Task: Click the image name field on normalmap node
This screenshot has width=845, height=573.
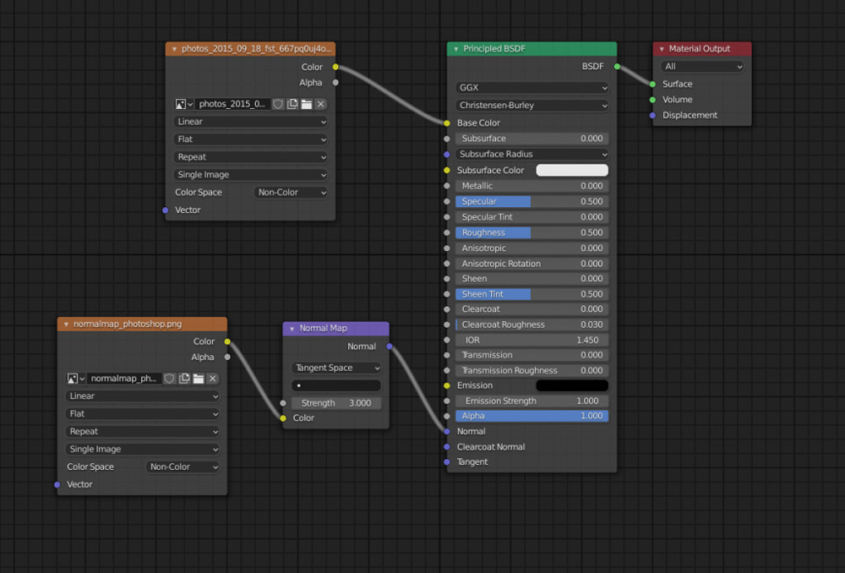Action: tap(123, 378)
